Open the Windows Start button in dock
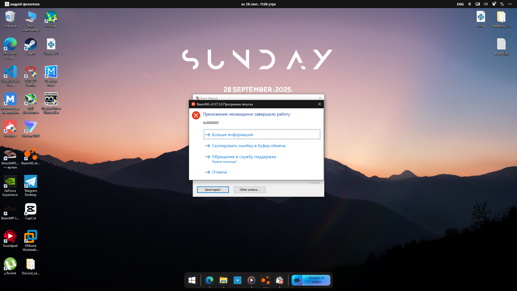Screen dimensions: 517x291 (x=192, y=280)
